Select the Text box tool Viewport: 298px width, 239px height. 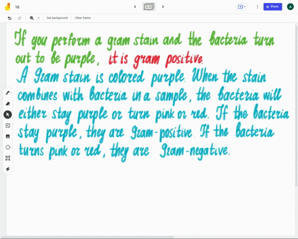pos(8,158)
